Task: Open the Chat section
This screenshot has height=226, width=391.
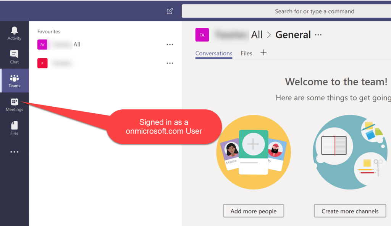Action: tap(14, 57)
